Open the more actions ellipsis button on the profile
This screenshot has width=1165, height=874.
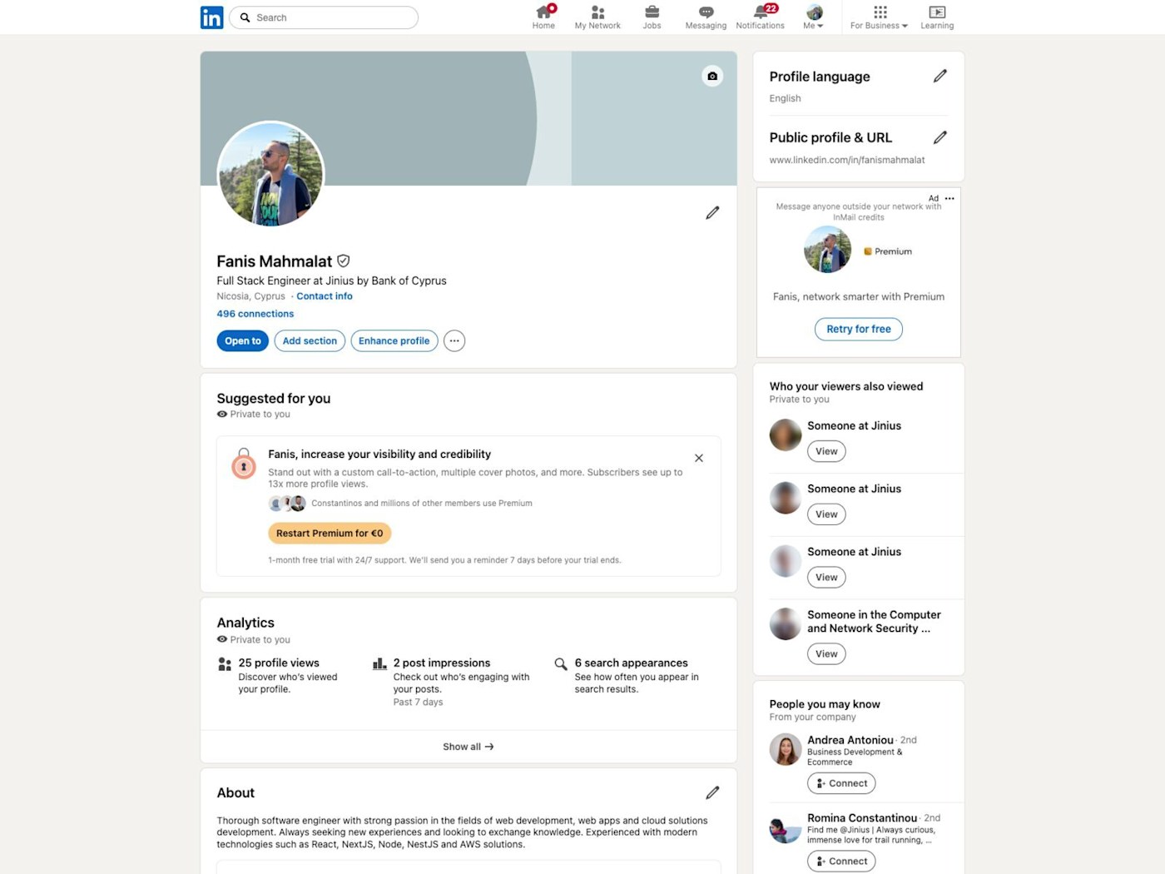coord(454,340)
